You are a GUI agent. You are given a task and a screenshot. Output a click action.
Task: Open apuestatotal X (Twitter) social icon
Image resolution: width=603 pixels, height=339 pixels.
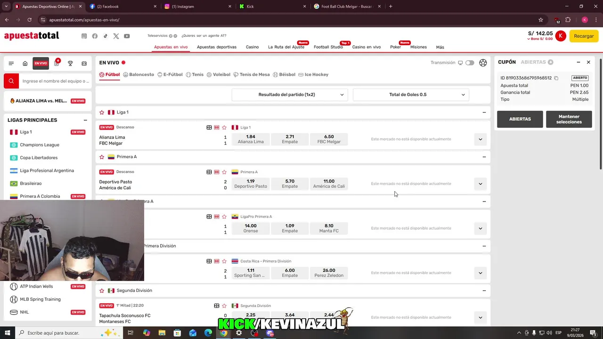point(116,36)
